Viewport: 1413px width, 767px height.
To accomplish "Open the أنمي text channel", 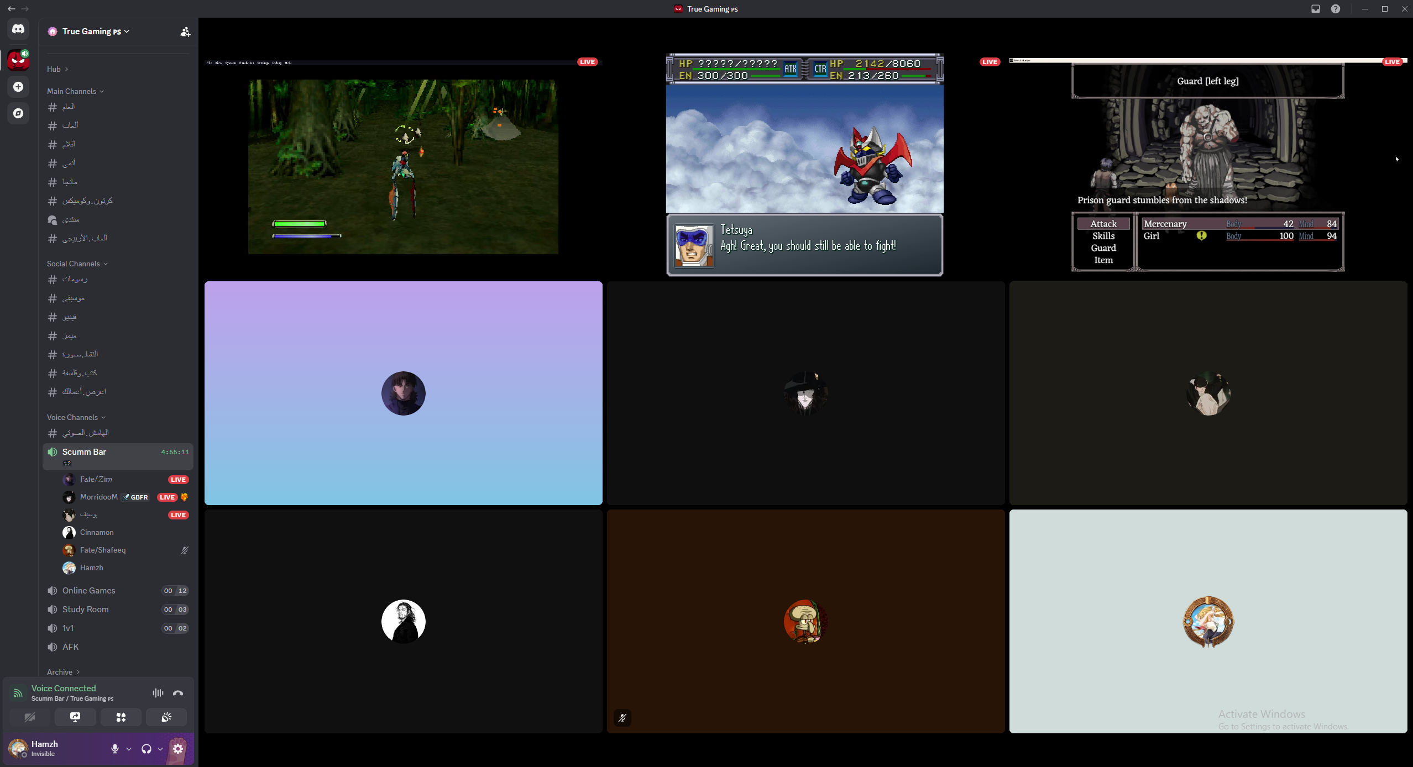I will coord(118,163).
